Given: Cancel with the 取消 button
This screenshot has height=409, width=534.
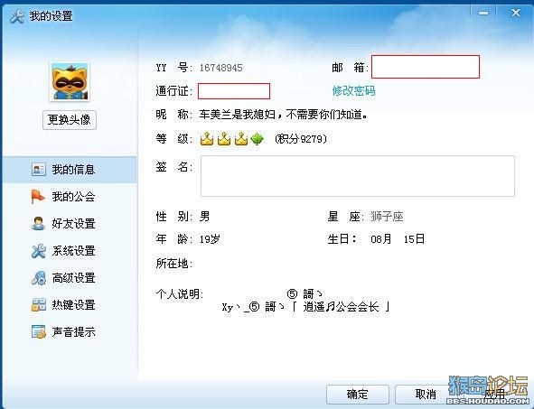Looking at the screenshot, I should tap(426, 395).
